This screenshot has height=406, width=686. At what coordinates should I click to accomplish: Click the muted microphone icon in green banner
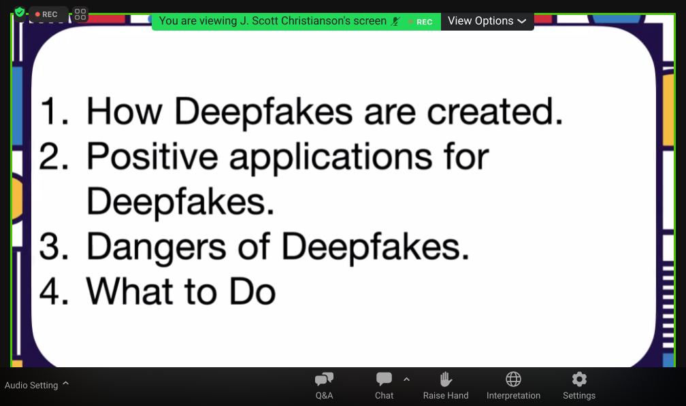coord(395,21)
